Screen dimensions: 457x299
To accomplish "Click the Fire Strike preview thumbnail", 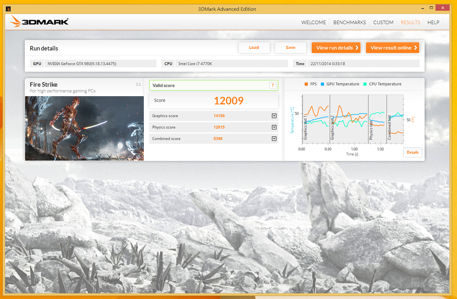I will tap(84, 128).
